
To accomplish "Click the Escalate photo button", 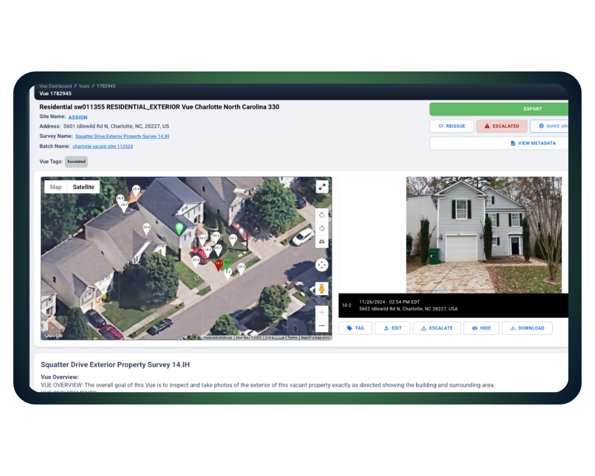I will tap(437, 328).
